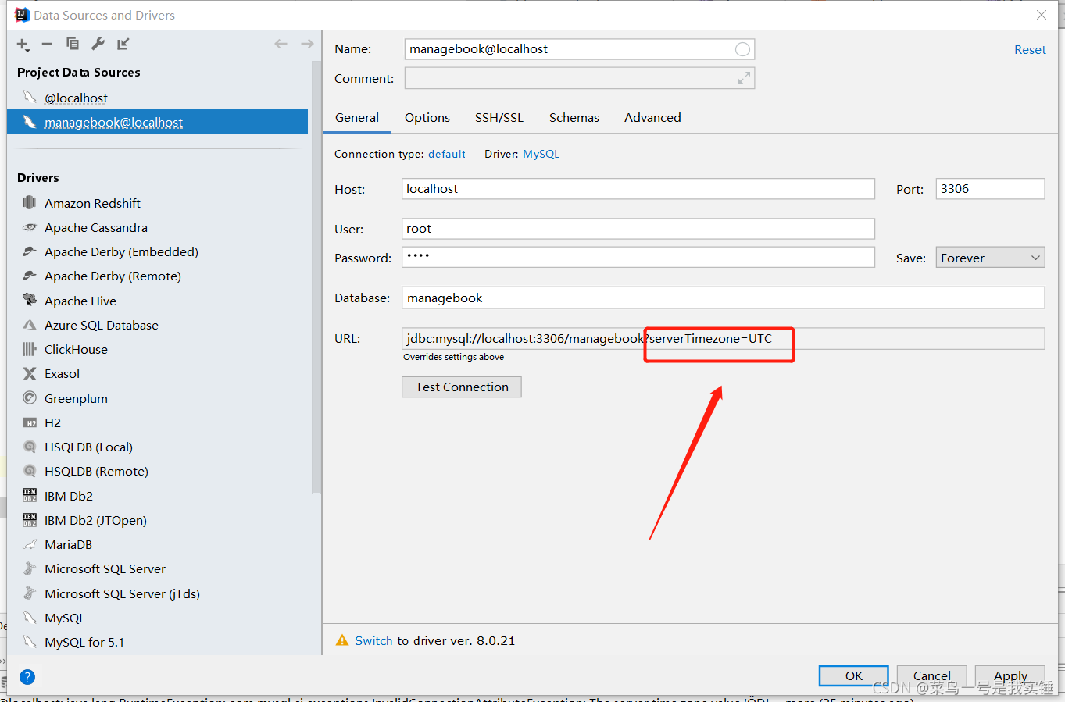Select the Amazon Redshift driver
Screen dimensions: 1065x702
[91, 202]
